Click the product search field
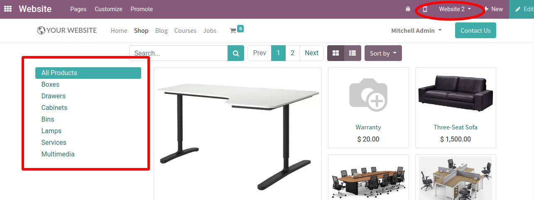This screenshot has width=534, height=200. point(178,53)
